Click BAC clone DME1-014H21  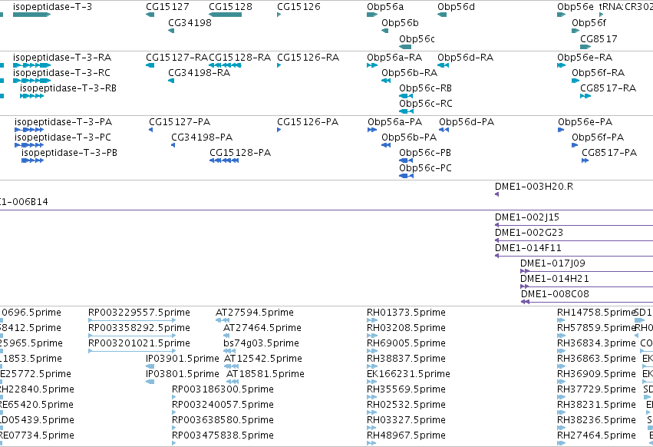point(555,280)
